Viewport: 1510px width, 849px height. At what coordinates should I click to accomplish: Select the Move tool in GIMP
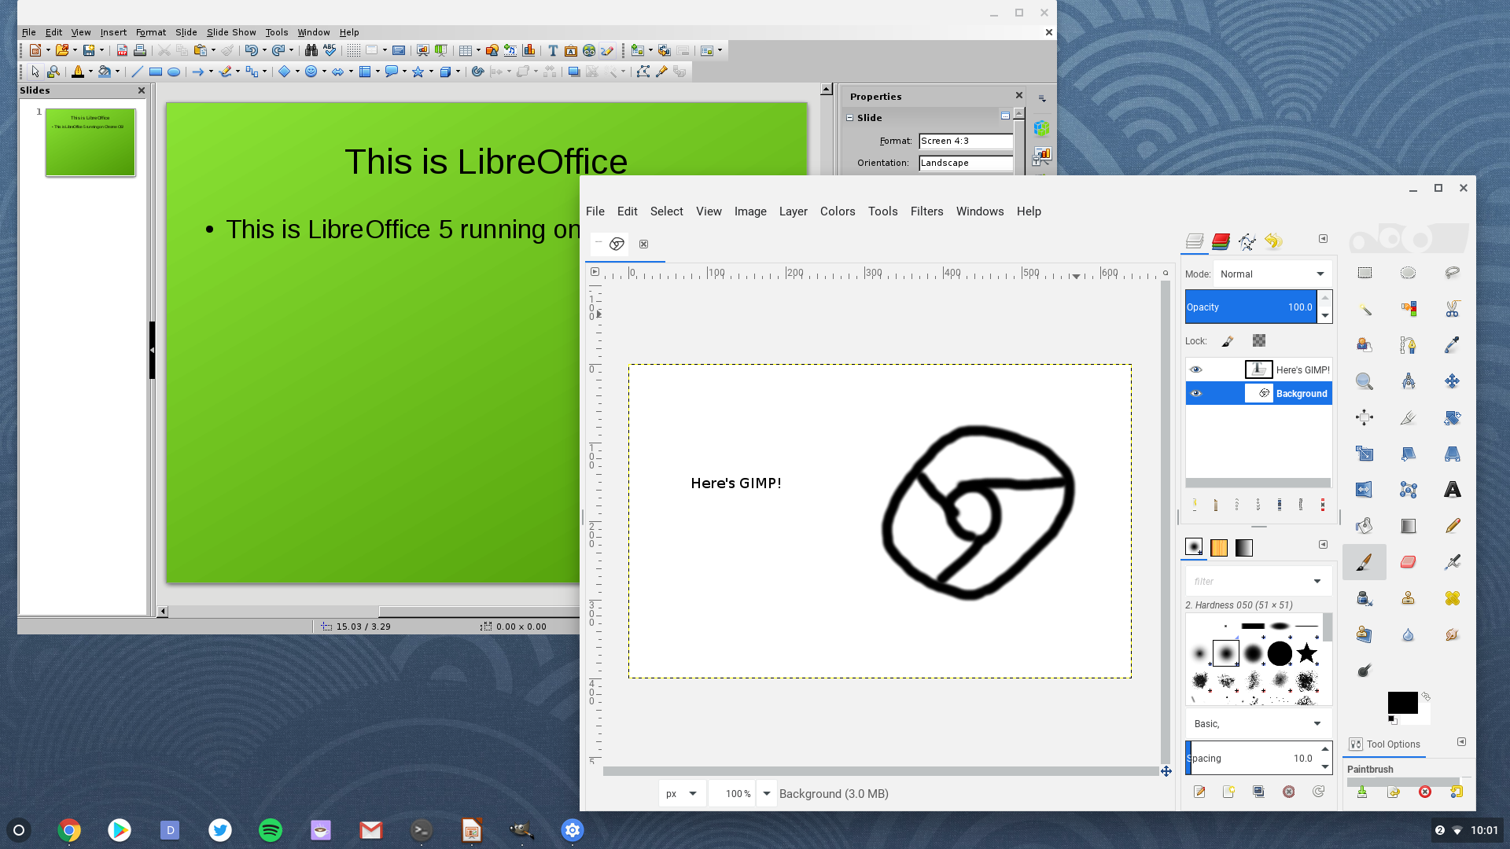1452,381
